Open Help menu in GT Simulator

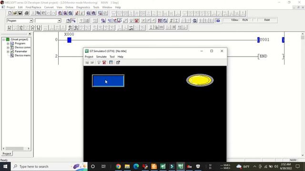pyautogui.click(x=121, y=57)
